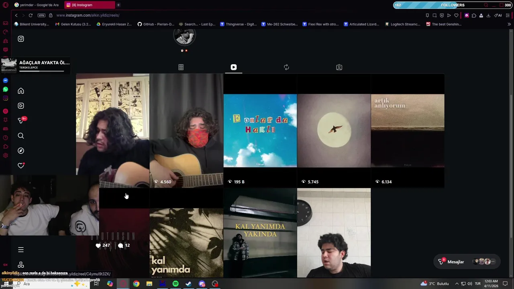Image resolution: width=514 pixels, height=289 pixels.
Task: Open the 'kal yanımda' leaf shadow reel
Action: coord(186,233)
